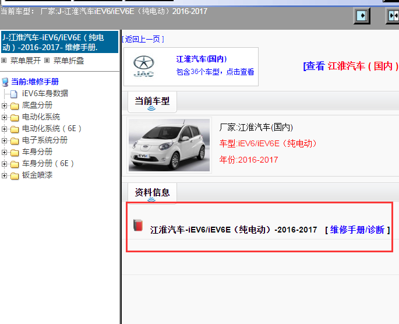The width and height of the screenshot is (399, 324).
Task: Click the panel dock arrow icon at top right
Action: pyautogui.click(x=362, y=16)
